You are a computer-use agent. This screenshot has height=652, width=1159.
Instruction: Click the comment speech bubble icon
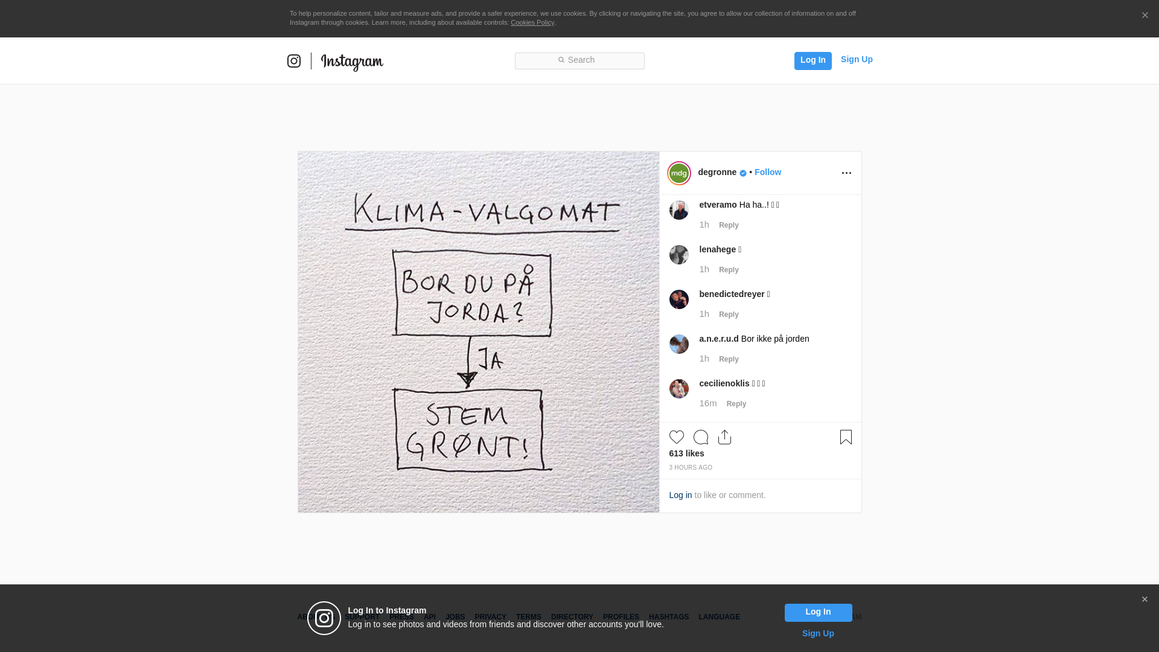700,437
